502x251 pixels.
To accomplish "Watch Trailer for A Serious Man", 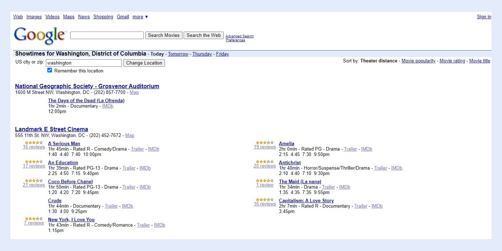I will pyautogui.click(x=137, y=149).
